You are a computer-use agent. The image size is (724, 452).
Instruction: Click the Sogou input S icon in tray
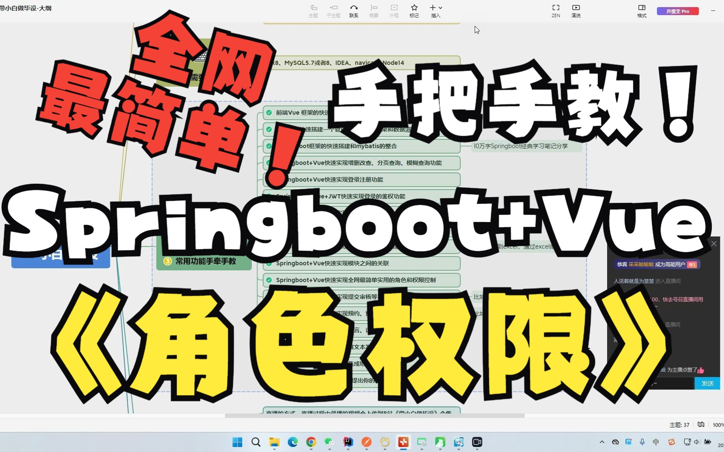tap(672, 442)
